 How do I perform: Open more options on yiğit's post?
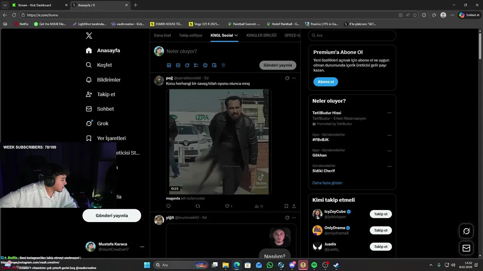(x=294, y=218)
